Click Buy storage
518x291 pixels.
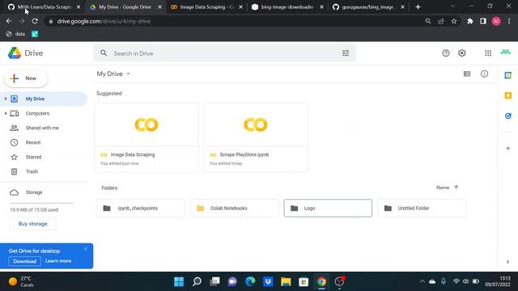pos(32,224)
